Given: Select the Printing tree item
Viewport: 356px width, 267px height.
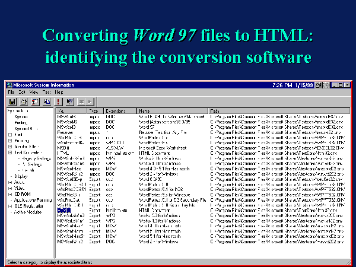Looking at the screenshot, I should point(21,123).
